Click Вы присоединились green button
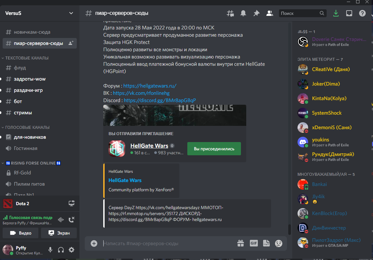Screen dimensions: 373x260 click(x=214, y=149)
